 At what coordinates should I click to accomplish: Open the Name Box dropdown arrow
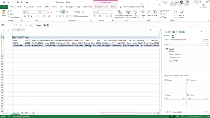point(13,25)
